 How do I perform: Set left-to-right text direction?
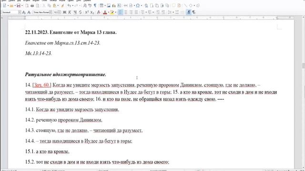tap(189, 12)
